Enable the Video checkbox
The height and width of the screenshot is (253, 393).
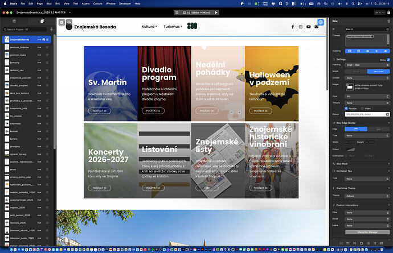362,109
